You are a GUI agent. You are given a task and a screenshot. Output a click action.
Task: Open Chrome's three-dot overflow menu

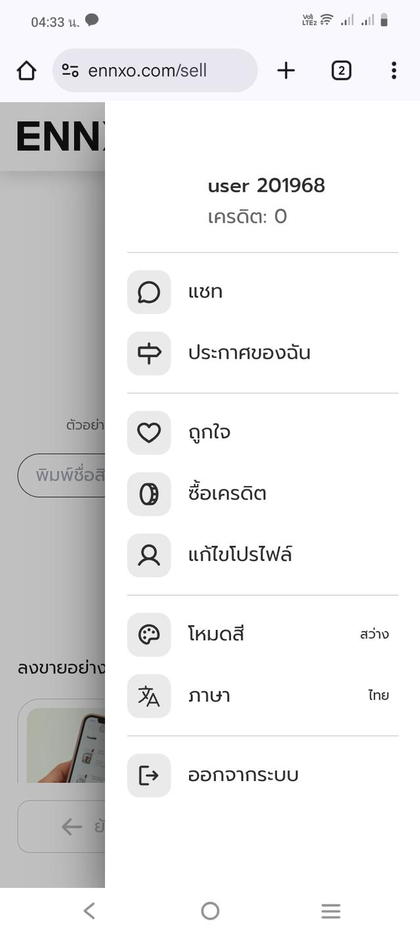tap(394, 70)
